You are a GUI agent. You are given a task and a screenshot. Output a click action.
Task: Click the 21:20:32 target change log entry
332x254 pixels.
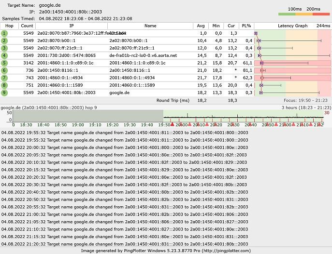pyautogui.click(x=125, y=244)
